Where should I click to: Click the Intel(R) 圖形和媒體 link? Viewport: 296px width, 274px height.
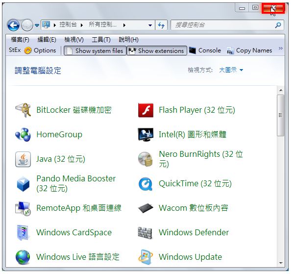pyautogui.click(x=193, y=135)
